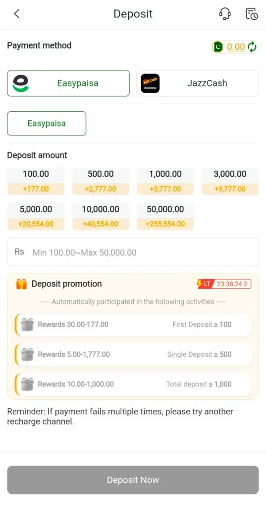Open customer support headset icon
Viewport: 266px width, 508px height.
[x=225, y=14]
